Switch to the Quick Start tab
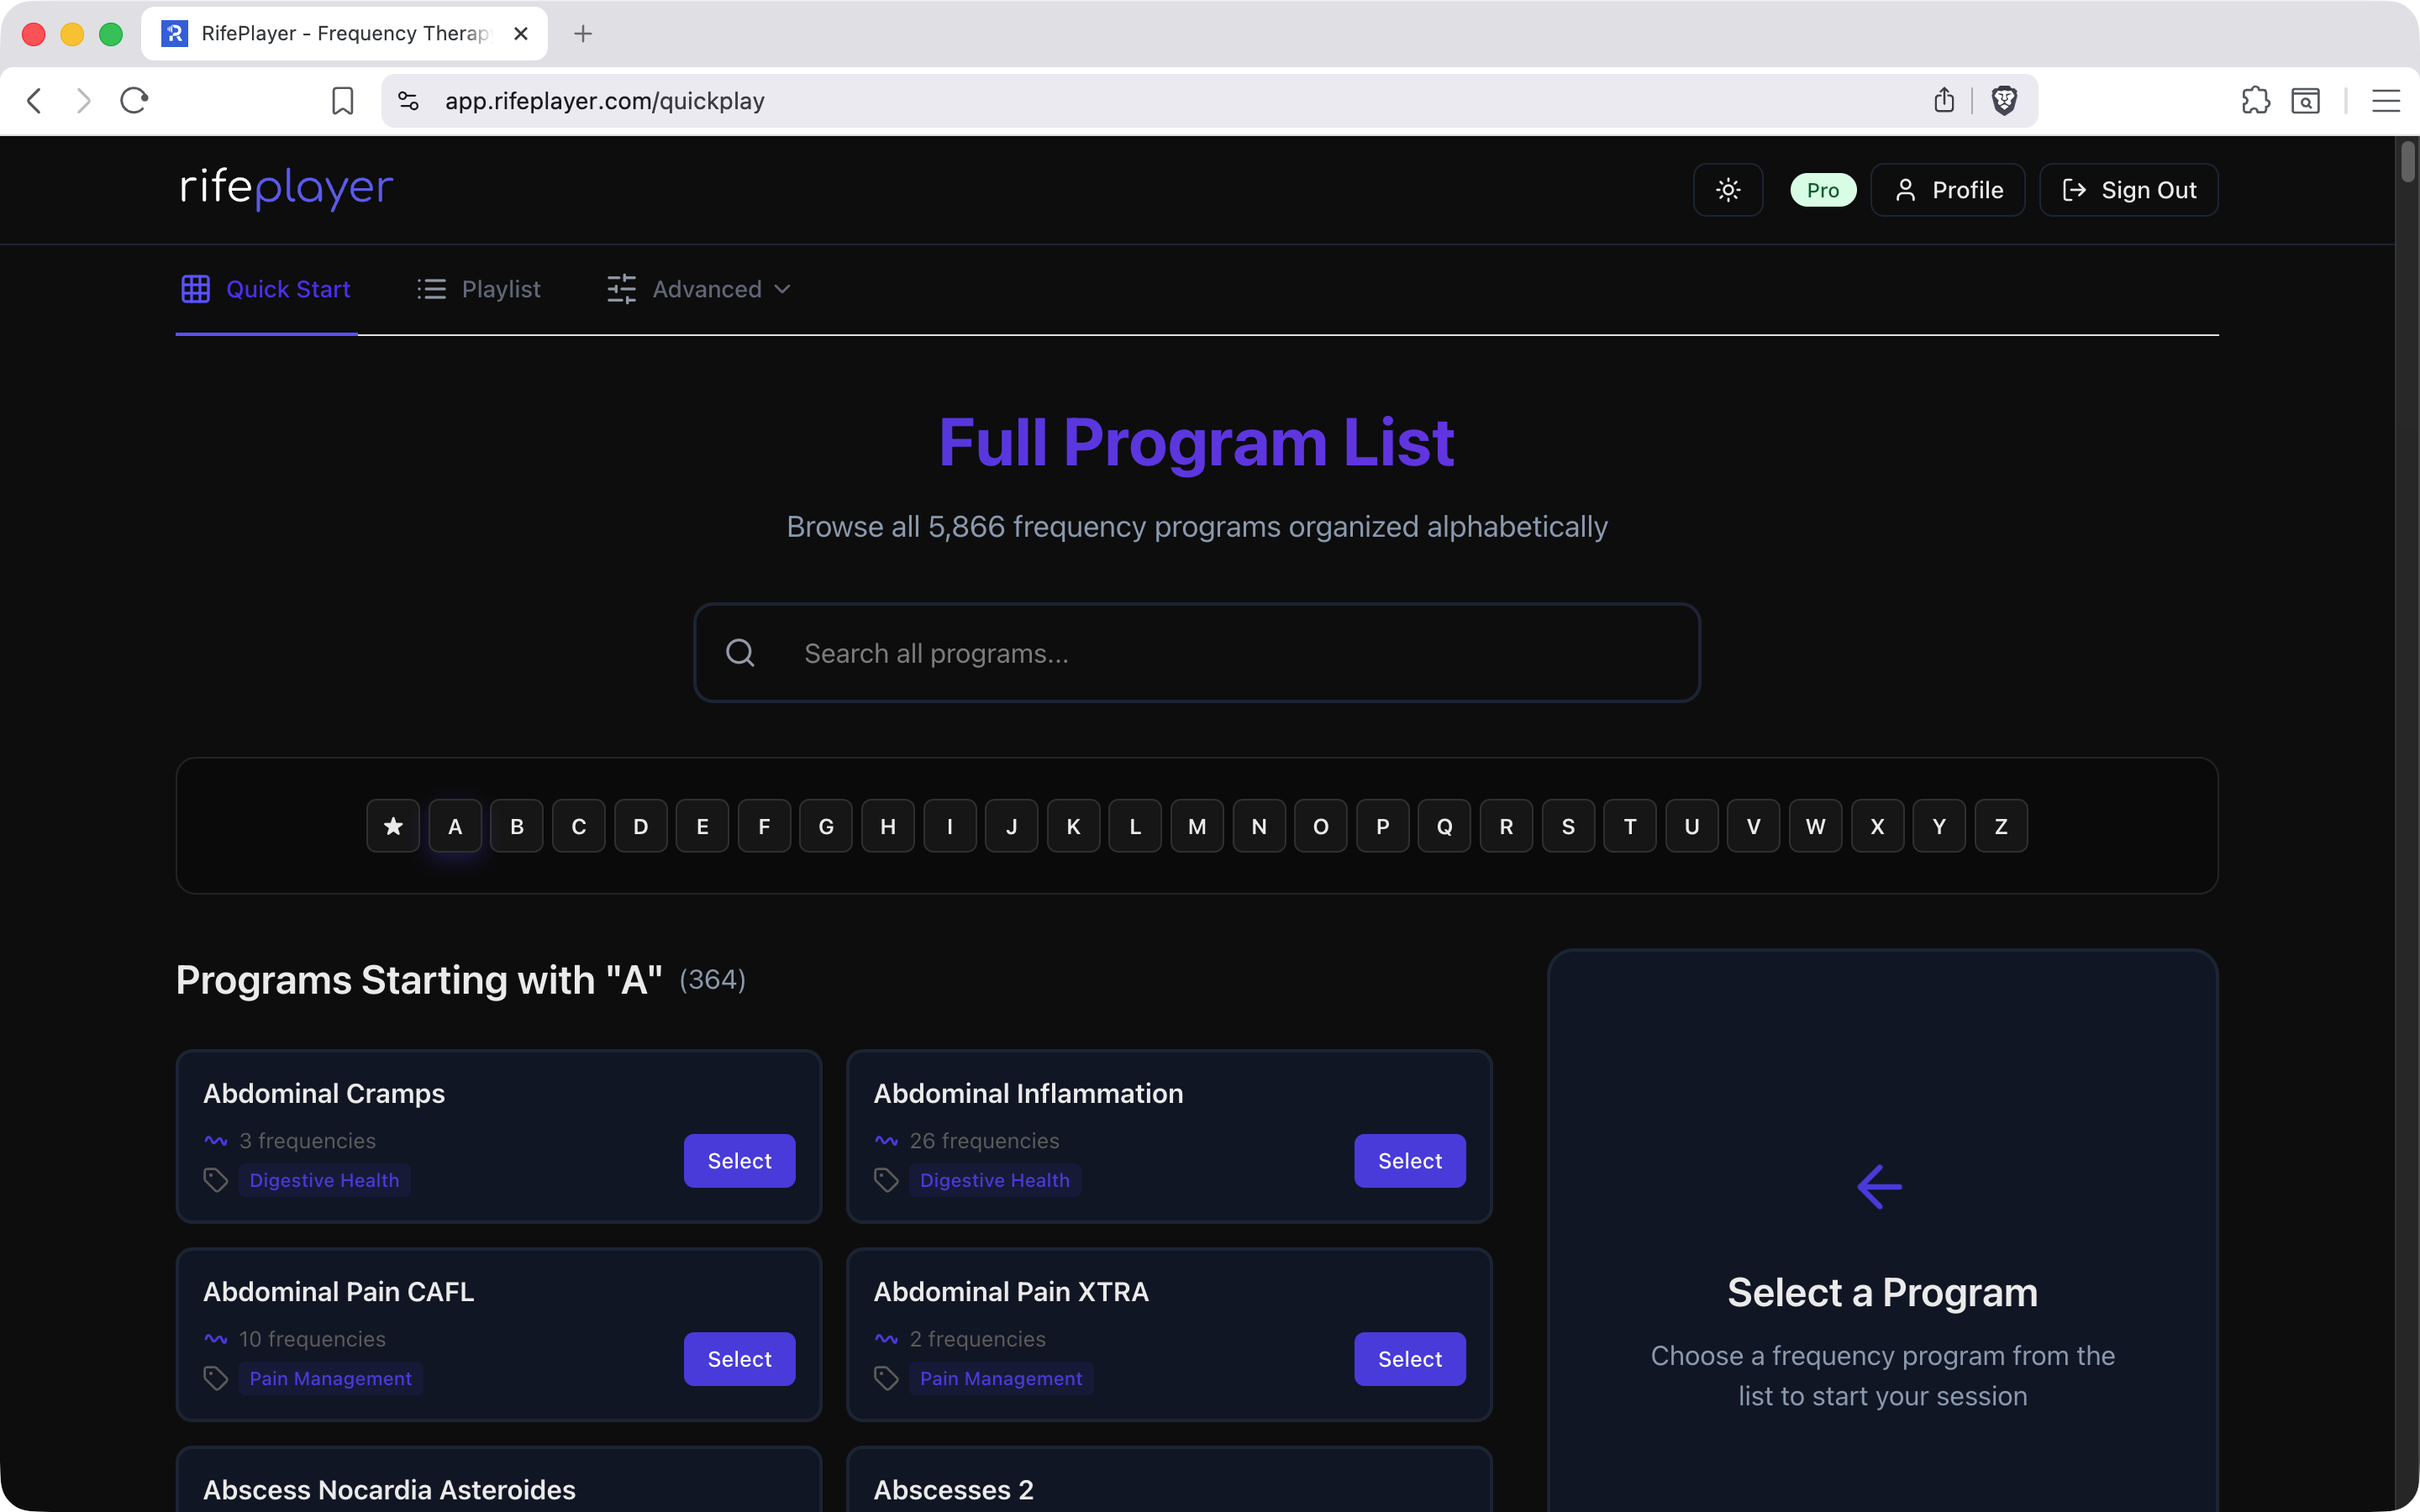Image resolution: width=2420 pixels, height=1512 pixels. pos(266,289)
